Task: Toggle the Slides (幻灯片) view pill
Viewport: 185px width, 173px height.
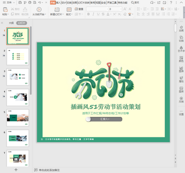Action: 22,23
